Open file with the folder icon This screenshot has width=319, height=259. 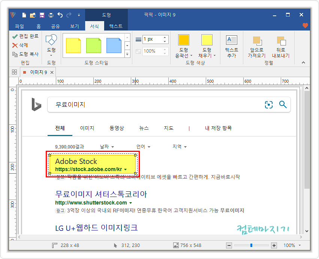point(33,15)
